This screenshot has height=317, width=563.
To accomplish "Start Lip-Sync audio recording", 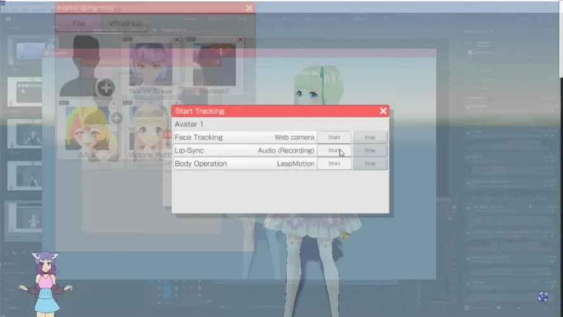I will 334,150.
